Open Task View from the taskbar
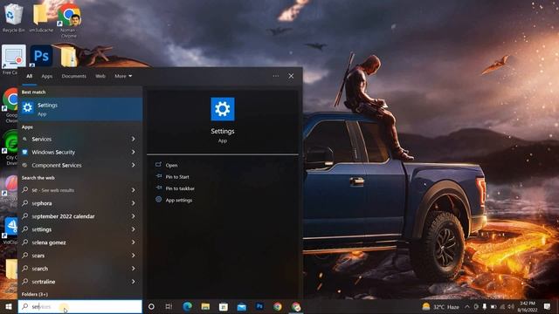 click(x=169, y=306)
